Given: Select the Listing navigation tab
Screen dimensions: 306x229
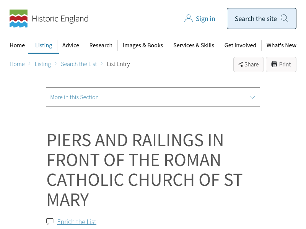Looking at the screenshot, I should coord(44,45).
